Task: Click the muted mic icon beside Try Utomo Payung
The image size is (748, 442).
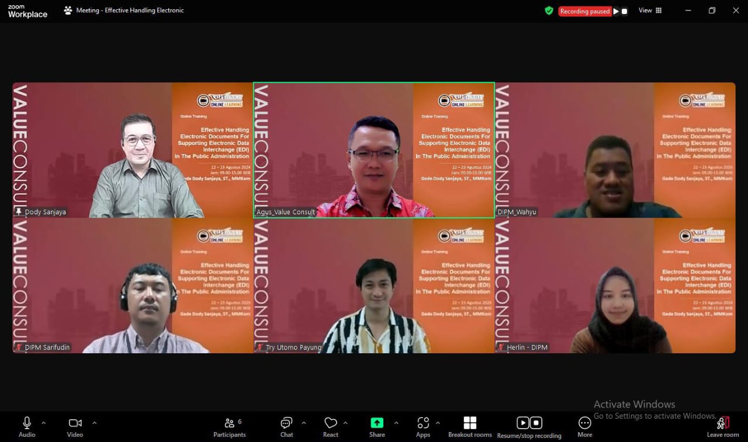Action: [x=260, y=347]
